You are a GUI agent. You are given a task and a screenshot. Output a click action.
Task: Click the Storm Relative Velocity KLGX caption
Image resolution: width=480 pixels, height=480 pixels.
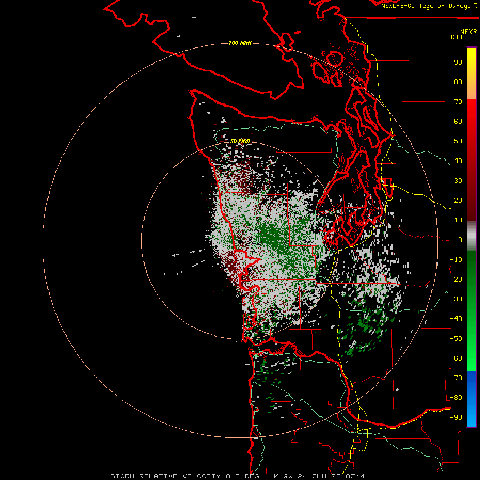(239, 476)
